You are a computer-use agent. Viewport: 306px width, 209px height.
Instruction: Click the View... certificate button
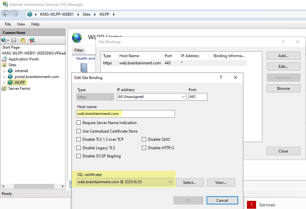point(221,182)
